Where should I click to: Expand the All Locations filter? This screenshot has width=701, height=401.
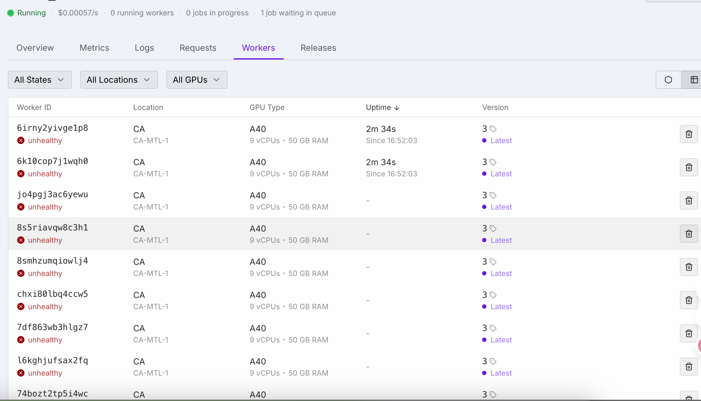(119, 80)
